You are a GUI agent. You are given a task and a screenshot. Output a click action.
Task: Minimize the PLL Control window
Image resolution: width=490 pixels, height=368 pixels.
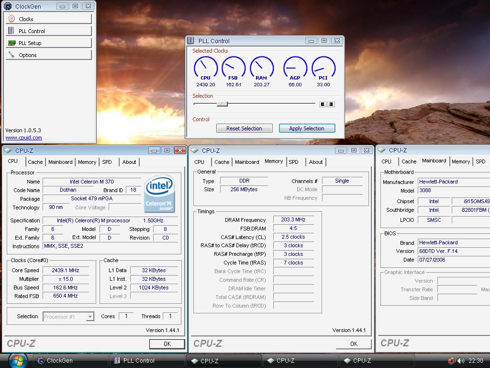[x=311, y=41]
